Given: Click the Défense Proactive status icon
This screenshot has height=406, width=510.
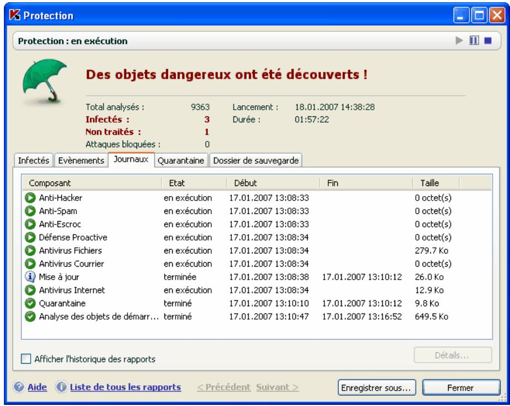Looking at the screenshot, I should [30, 237].
